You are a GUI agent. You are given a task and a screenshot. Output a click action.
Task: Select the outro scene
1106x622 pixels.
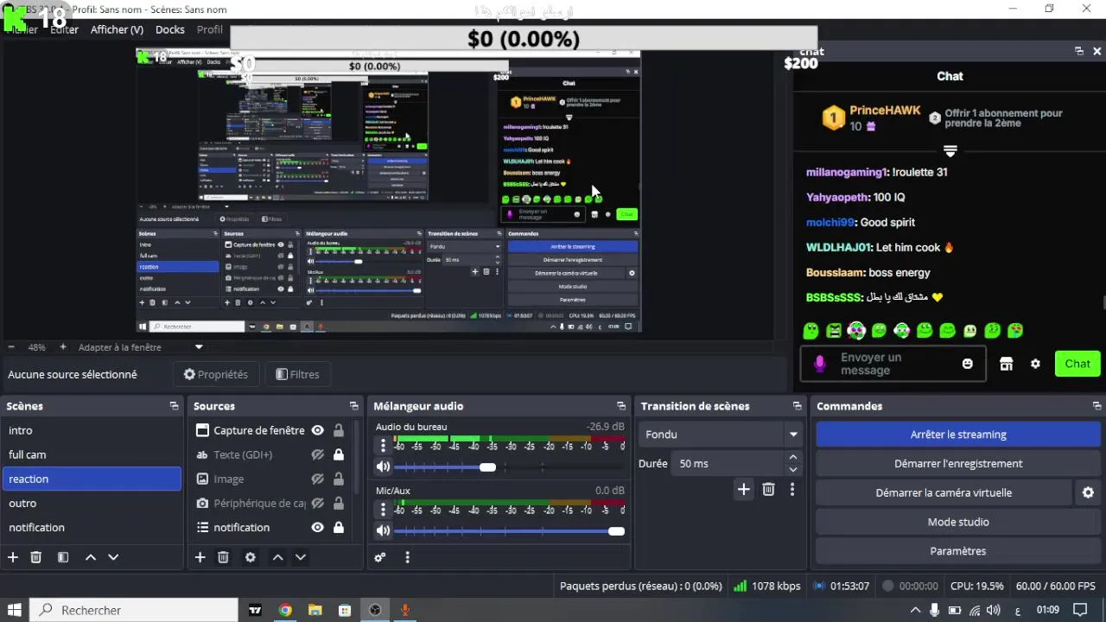coord(92,503)
